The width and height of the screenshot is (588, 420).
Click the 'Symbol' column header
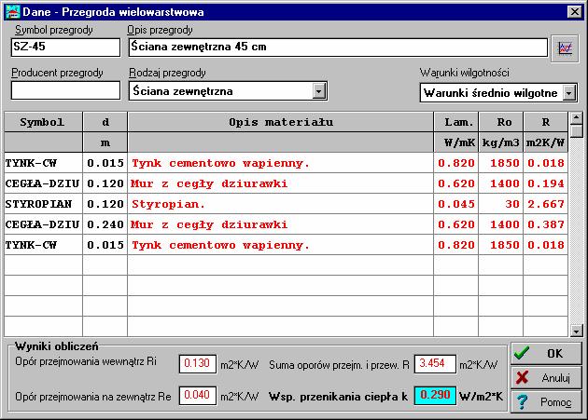[x=44, y=122]
